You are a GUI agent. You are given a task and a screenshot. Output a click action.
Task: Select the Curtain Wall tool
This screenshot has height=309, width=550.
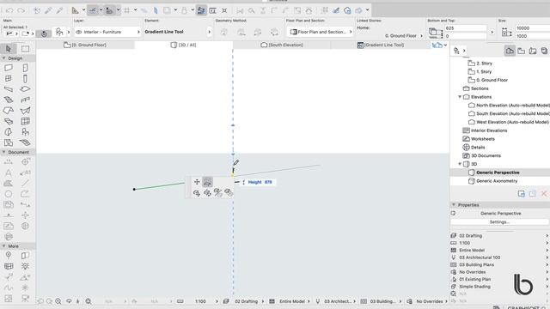coord(25,121)
